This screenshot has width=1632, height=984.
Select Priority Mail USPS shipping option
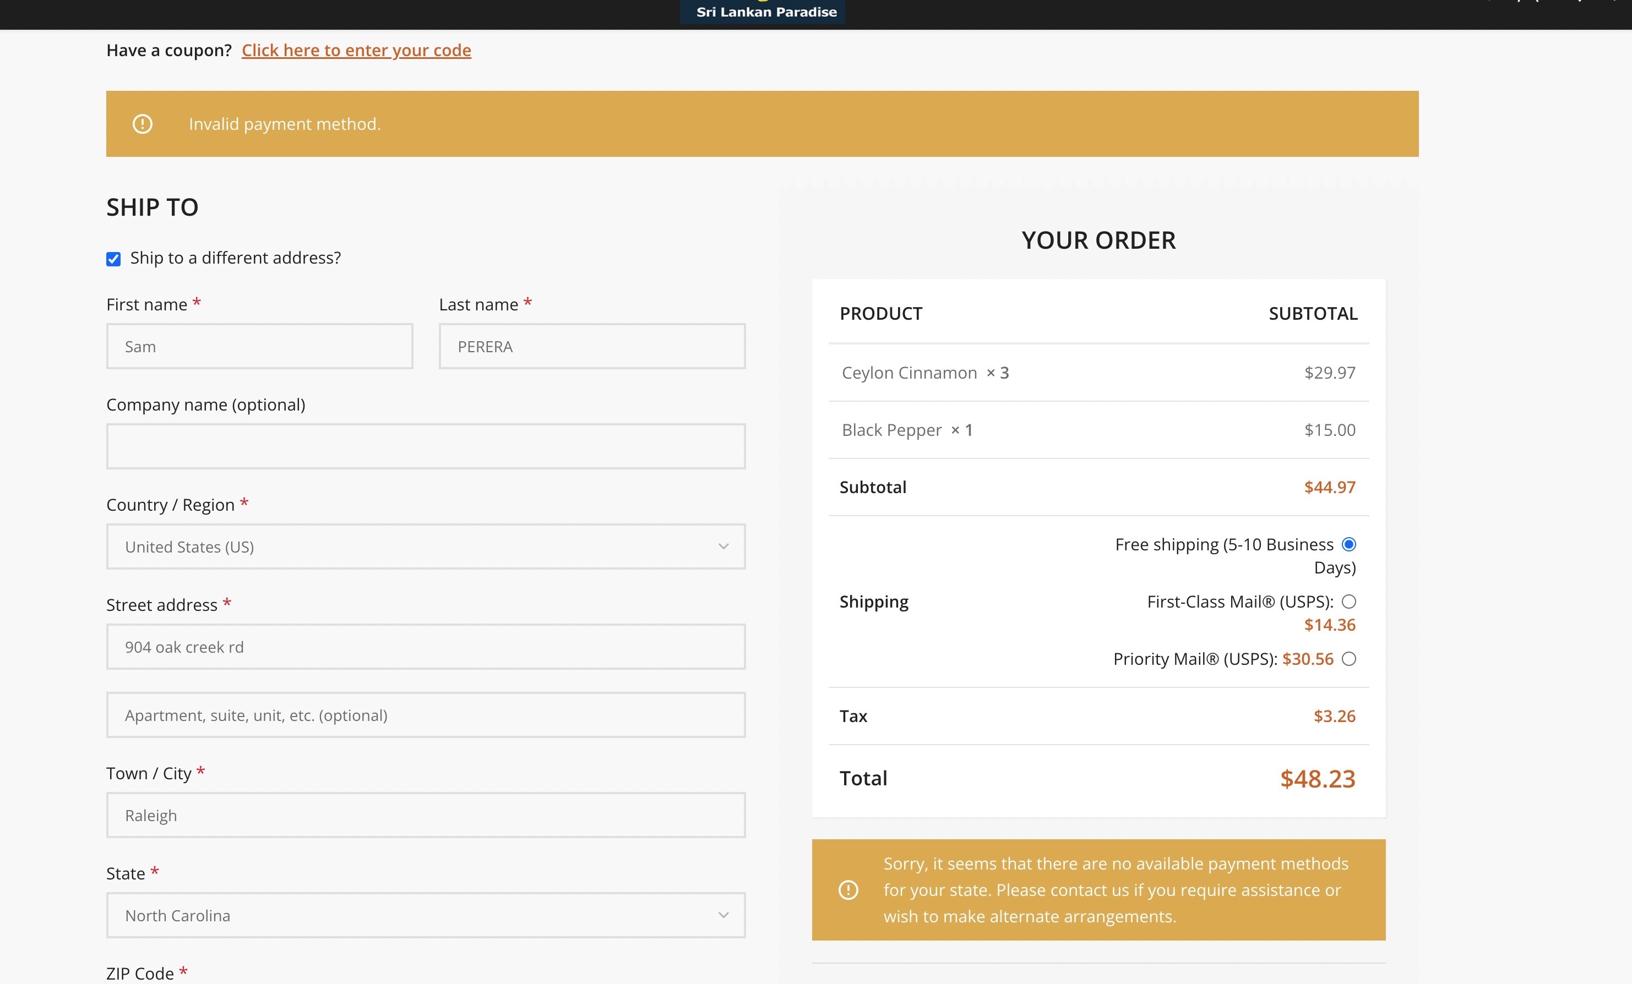tap(1348, 659)
